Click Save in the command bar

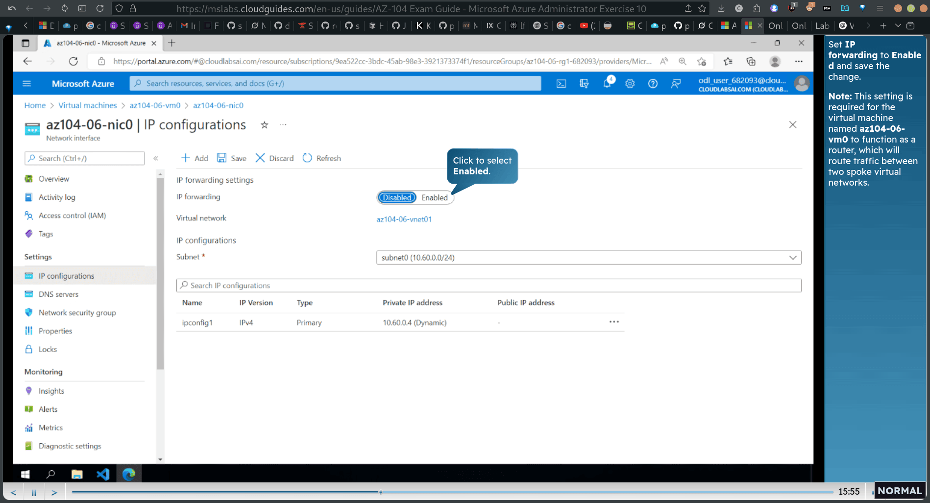click(x=232, y=158)
